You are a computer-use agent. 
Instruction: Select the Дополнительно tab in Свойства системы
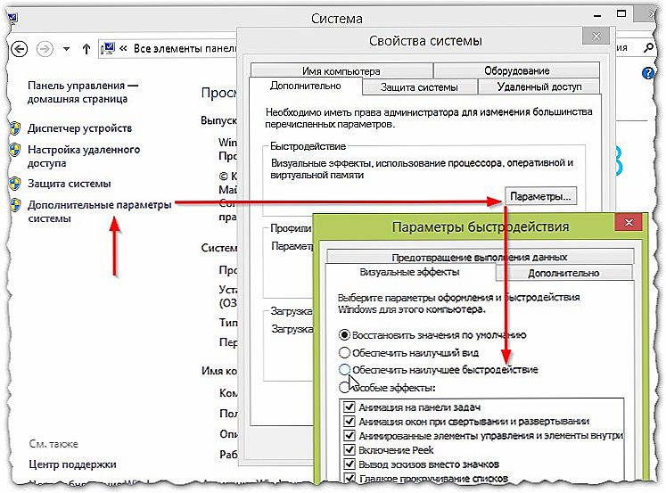pyautogui.click(x=306, y=86)
